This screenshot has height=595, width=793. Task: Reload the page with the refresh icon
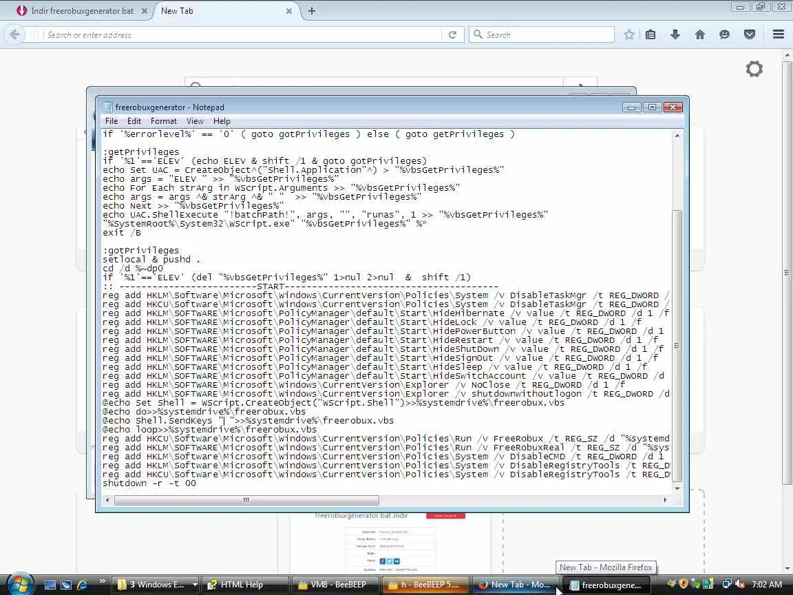click(x=453, y=35)
